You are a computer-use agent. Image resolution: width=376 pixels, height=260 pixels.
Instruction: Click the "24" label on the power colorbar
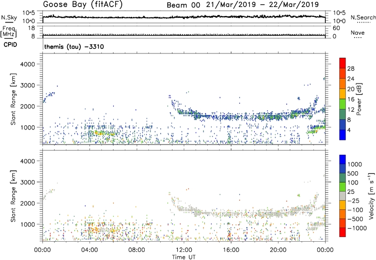coord(351,79)
